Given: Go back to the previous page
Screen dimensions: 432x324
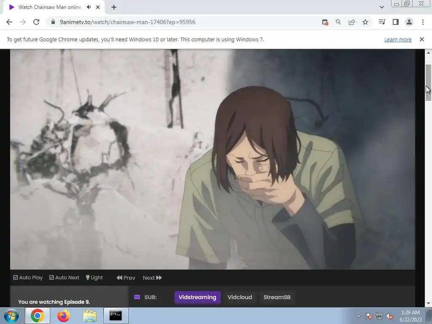Looking at the screenshot, I should coord(9,22).
